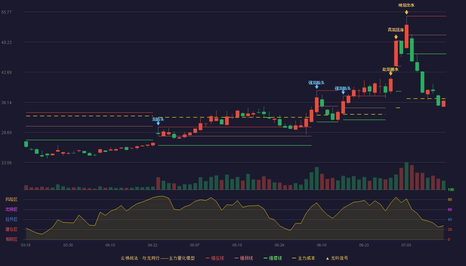This screenshot has height=266, width=466.
Task: Click the 40 label on the indicator axis
Action: tap(450, 219)
